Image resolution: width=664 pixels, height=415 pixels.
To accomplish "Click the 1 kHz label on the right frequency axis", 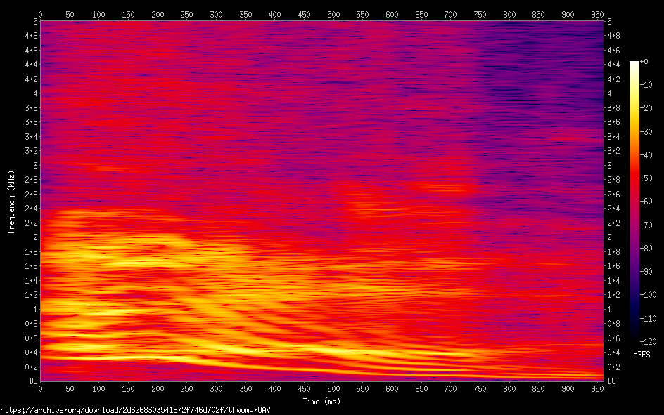I will point(609,309).
